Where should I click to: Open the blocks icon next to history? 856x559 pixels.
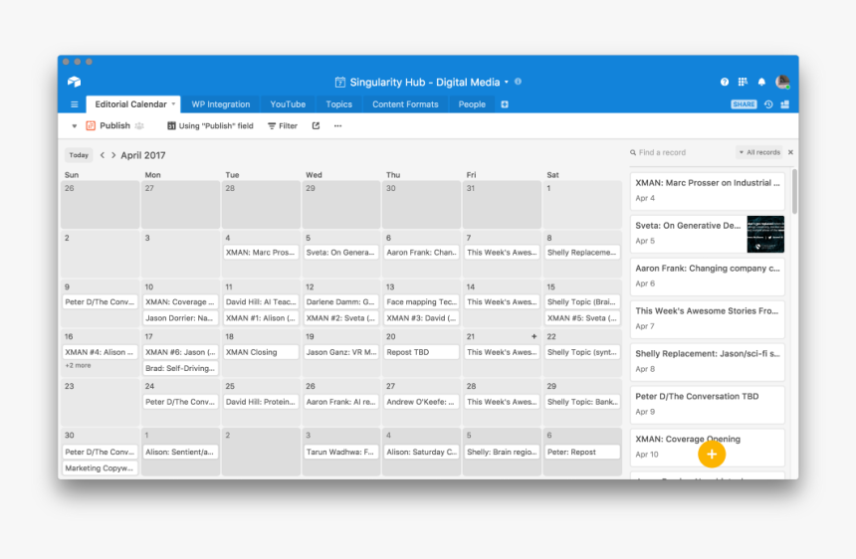(785, 104)
